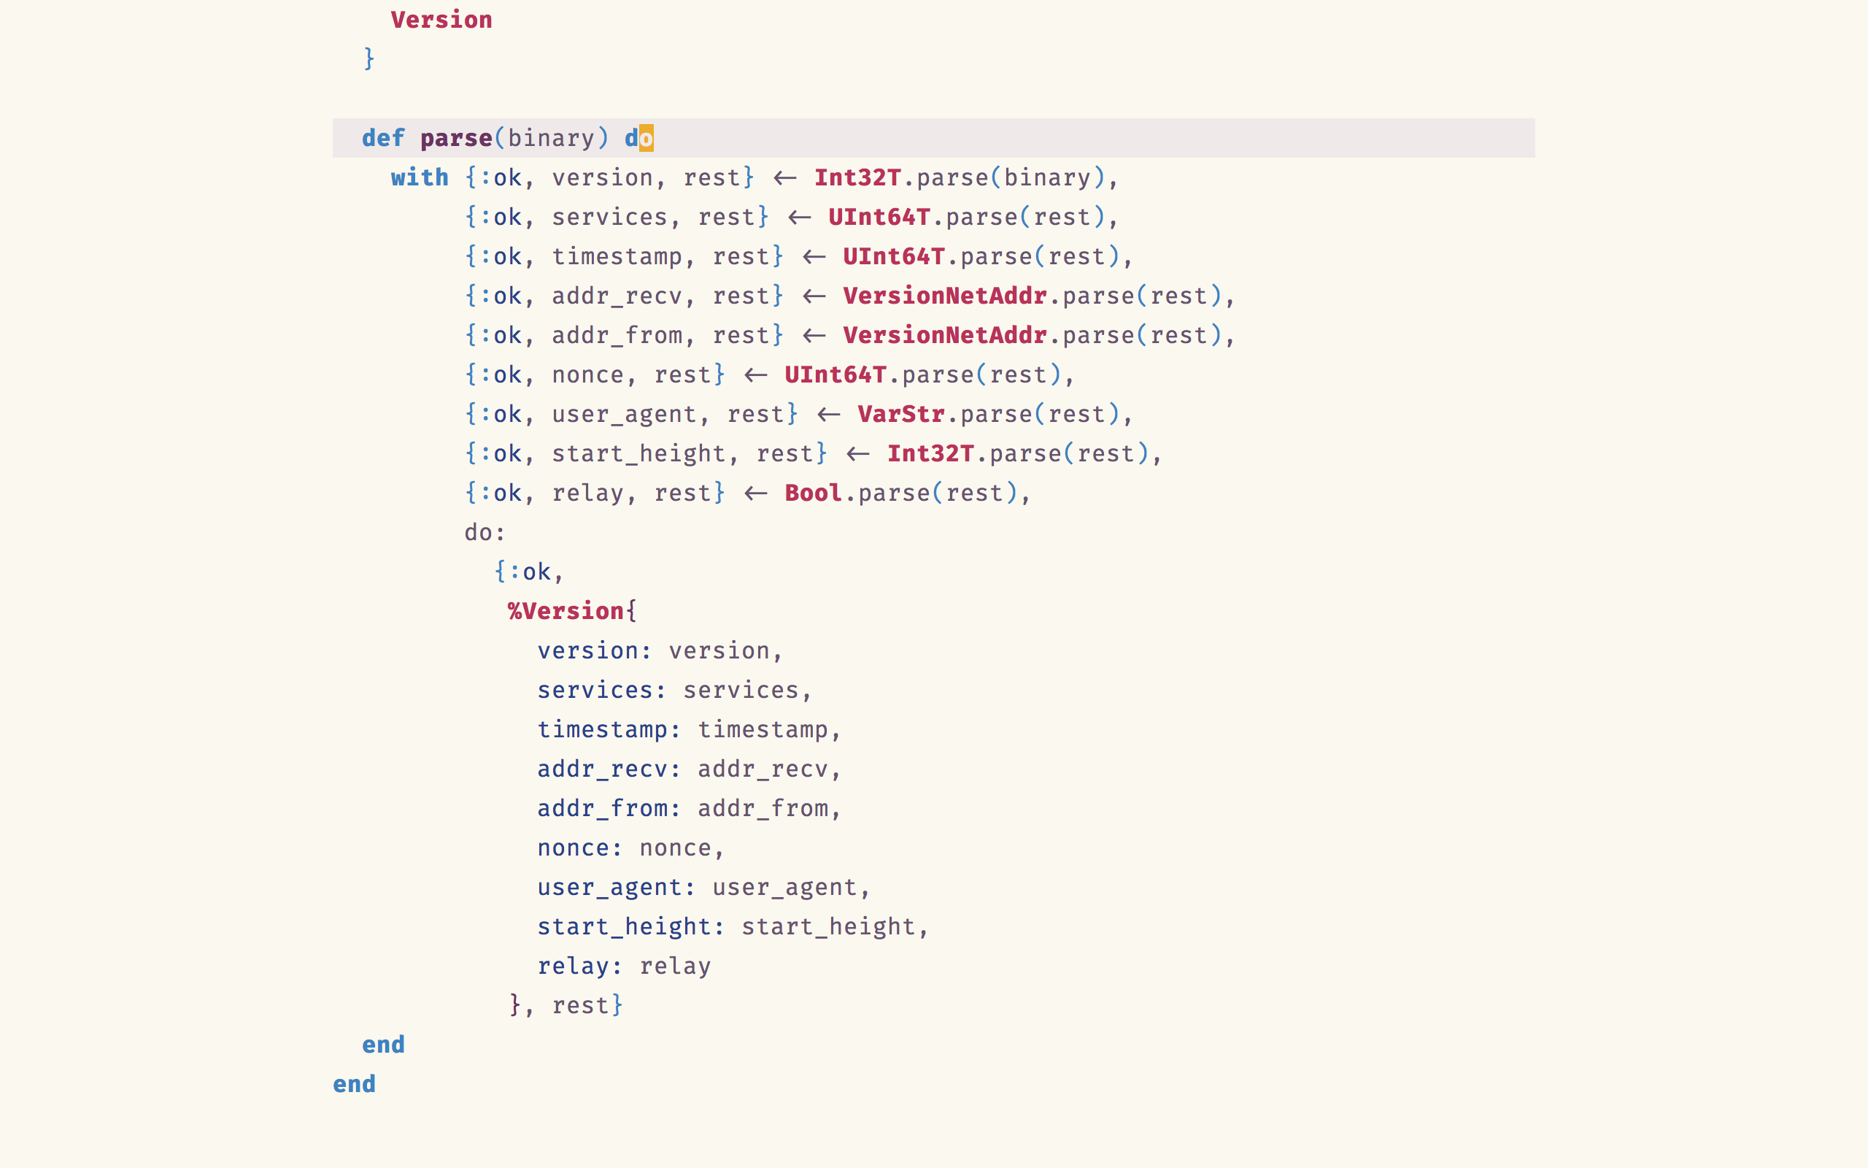Click the 'parse' function name in definition

pyautogui.click(x=456, y=138)
